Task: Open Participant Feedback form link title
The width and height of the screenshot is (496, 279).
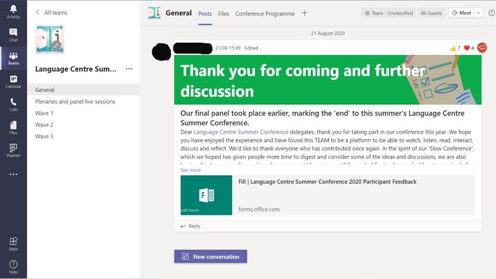Action: (x=327, y=182)
